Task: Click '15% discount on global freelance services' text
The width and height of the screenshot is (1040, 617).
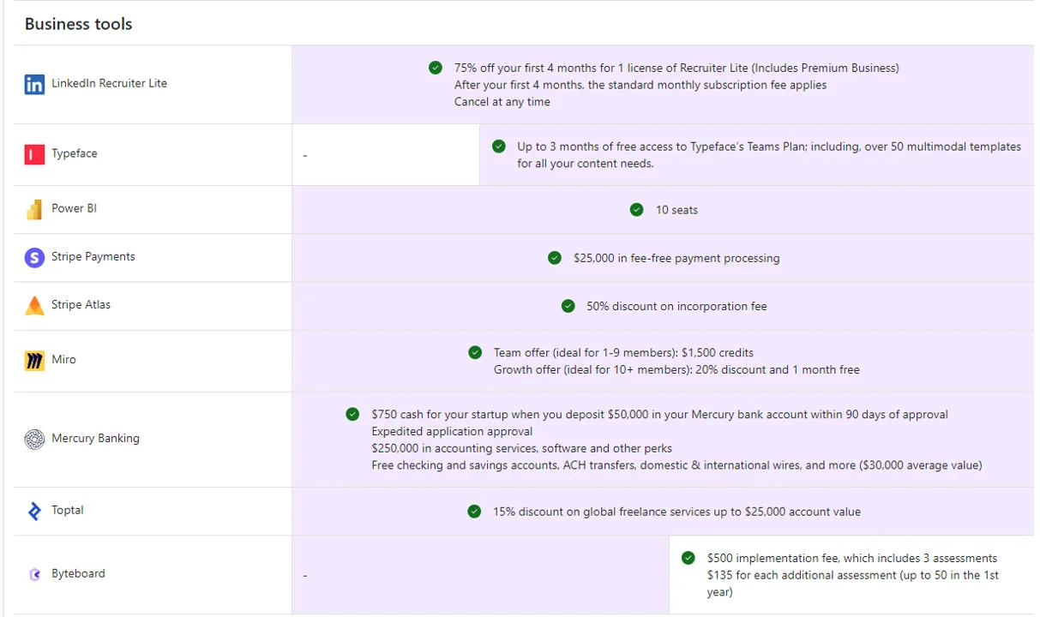Action: point(676,512)
